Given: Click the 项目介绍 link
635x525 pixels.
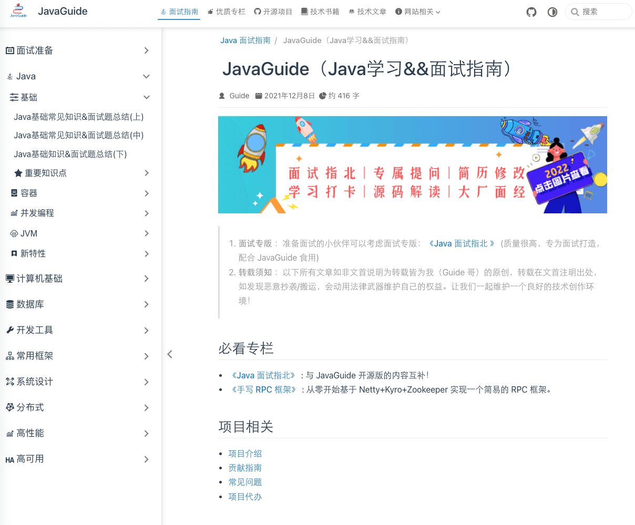Looking at the screenshot, I should 245,453.
